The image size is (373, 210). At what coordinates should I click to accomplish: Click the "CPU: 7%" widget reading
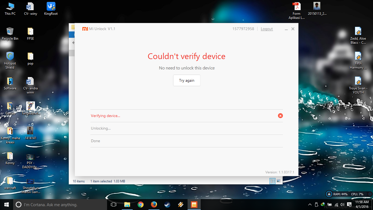click(x=357, y=194)
